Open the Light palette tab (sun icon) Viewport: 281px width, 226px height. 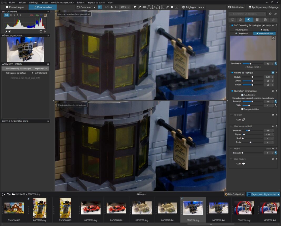coord(232,20)
